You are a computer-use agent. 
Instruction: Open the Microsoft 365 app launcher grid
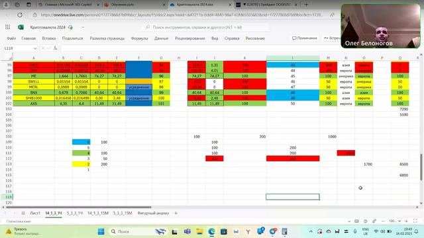click(x=7, y=27)
